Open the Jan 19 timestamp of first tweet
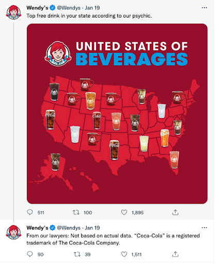Viewport: 219px width, 264px height. (92, 8)
